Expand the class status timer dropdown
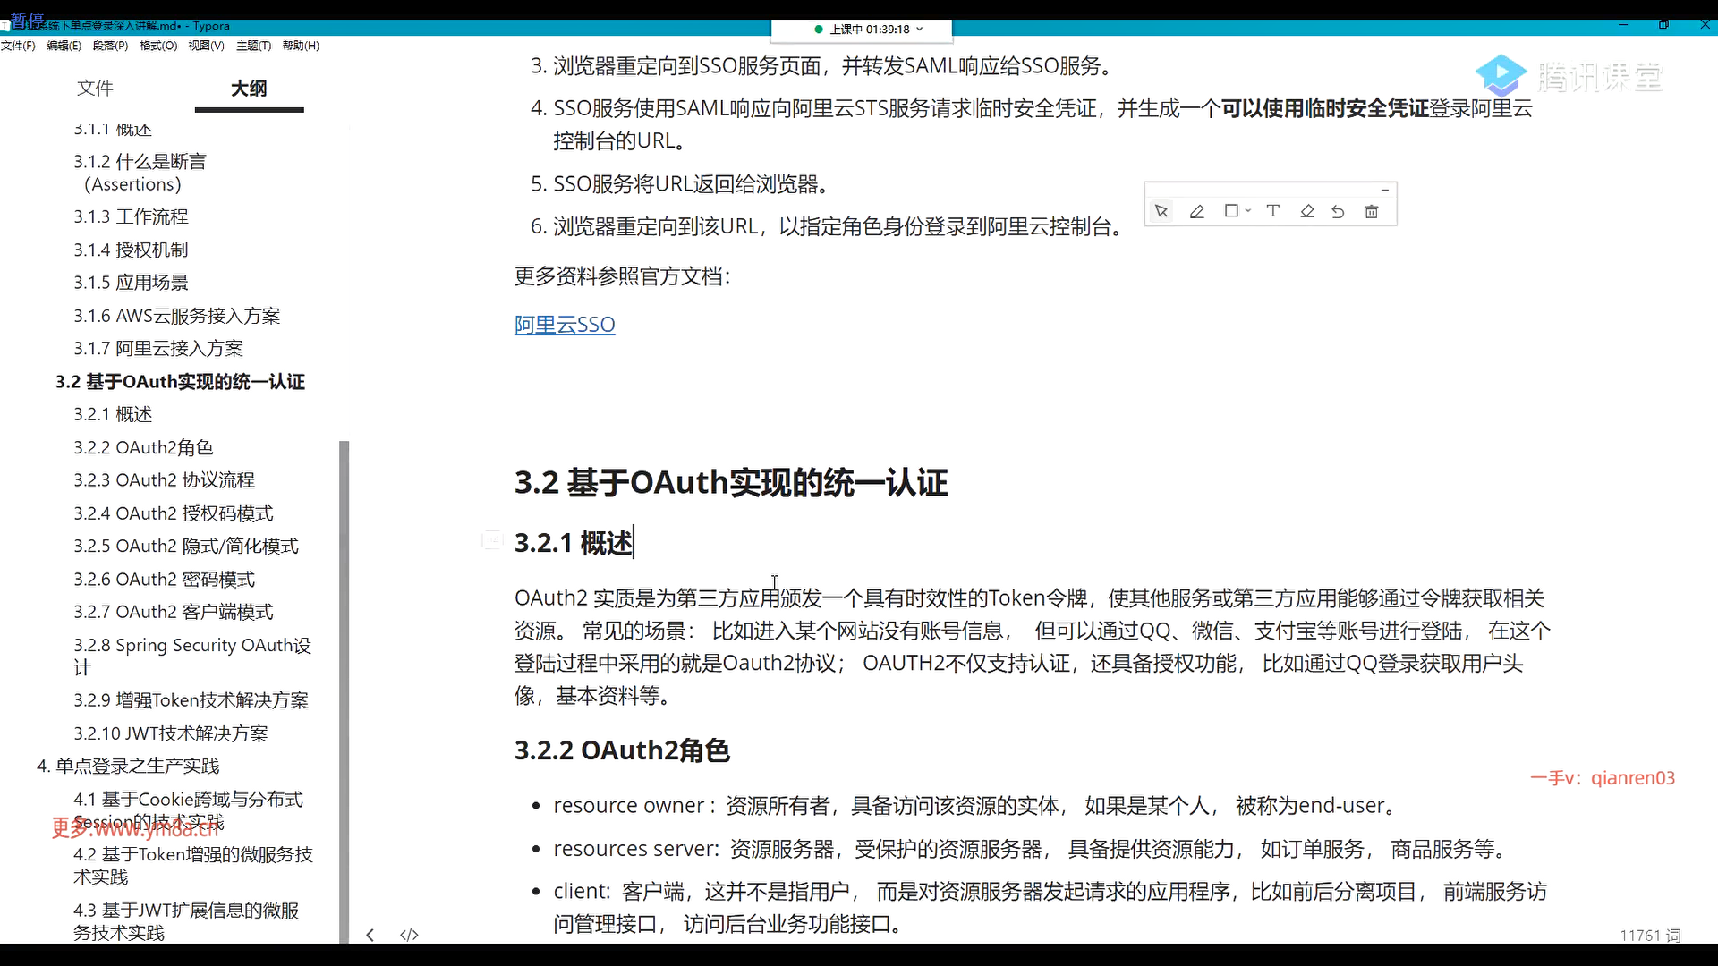This screenshot has width=1718, height=966. 920,30
